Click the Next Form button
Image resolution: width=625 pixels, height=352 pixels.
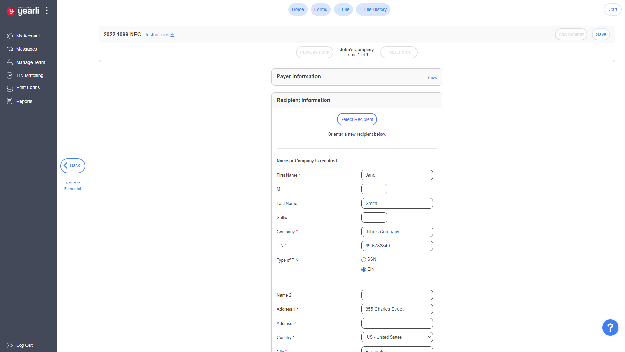coord(399,52)
